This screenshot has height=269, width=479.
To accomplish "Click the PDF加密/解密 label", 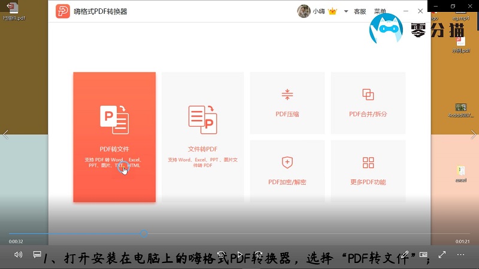I will [287, 182].
